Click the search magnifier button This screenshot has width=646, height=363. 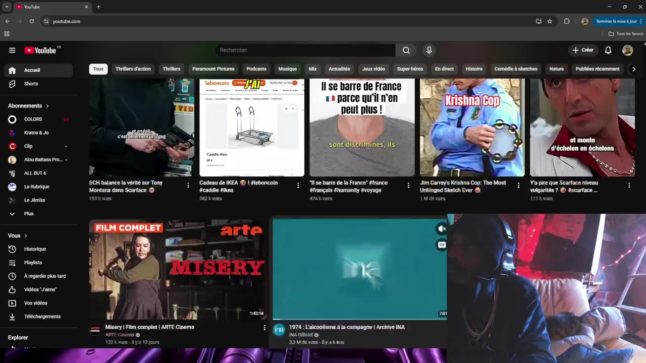tap(406, 50)
